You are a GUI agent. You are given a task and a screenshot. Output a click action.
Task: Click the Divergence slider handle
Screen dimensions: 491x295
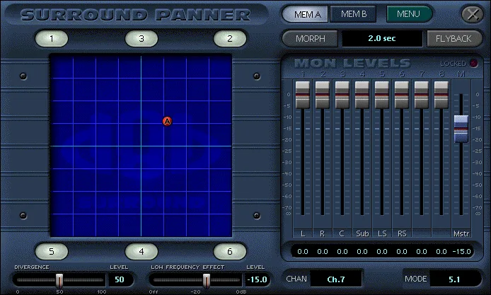click(59, 281)
